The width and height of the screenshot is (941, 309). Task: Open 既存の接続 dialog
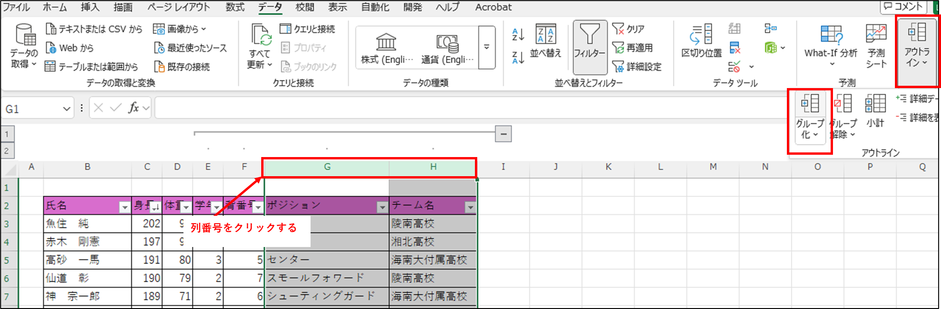click(182, 67)
